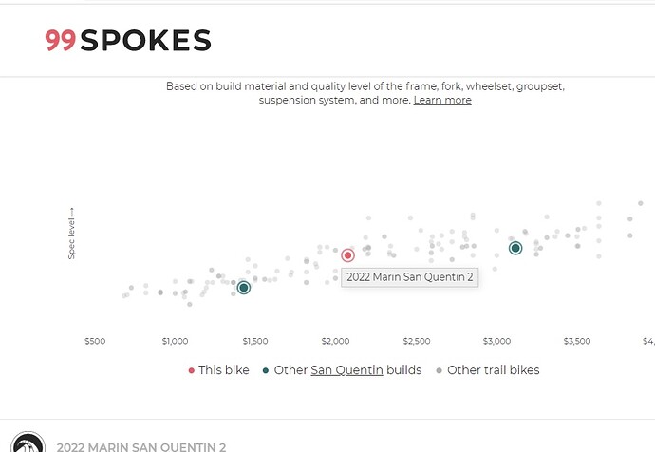This screenshot has width=655, height=452.
Task: Click the "Other trail bikes" legend text
Action: pyautogui.click(x=493, y=370)
